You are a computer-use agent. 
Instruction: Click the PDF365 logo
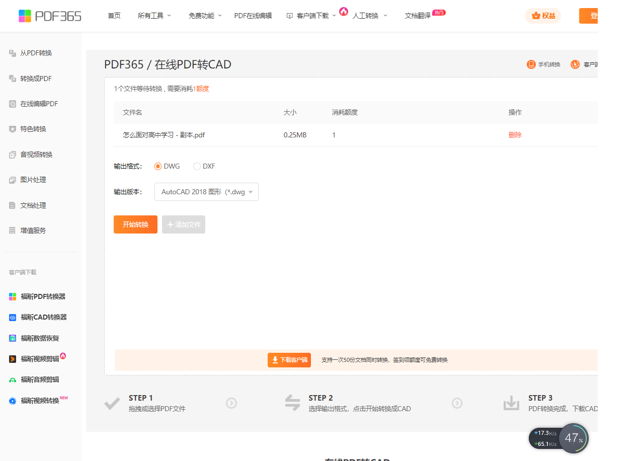(x=50, y=16)
